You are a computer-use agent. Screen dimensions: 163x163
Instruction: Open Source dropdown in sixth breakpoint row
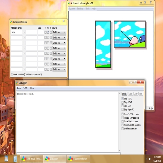(59, 59)
